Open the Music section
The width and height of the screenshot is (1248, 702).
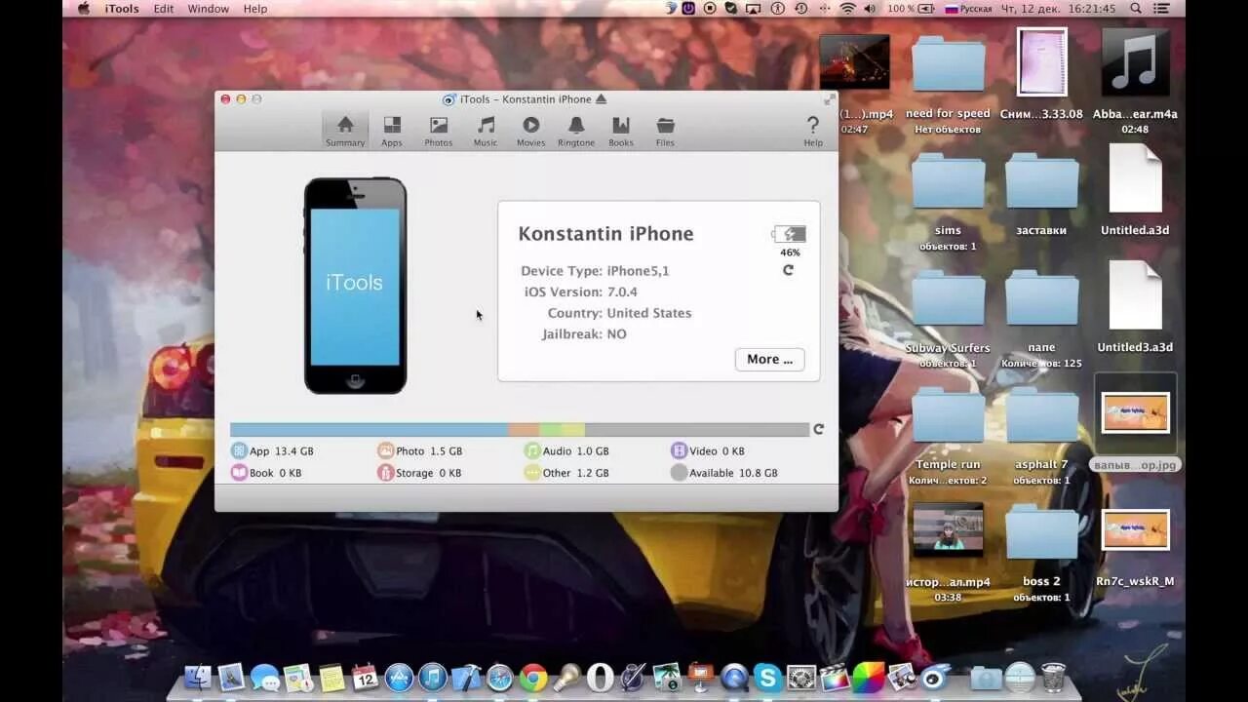click(486, 131)
